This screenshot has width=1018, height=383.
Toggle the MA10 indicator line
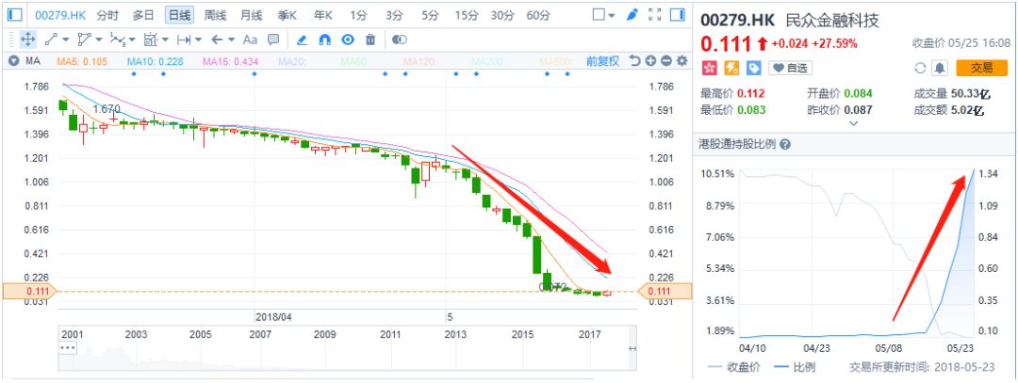point(156,61)
